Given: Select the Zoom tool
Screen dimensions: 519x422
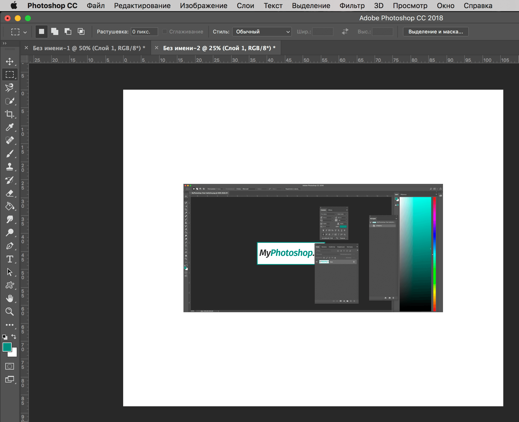Looking at the screenshot, I should click(10, 311).
